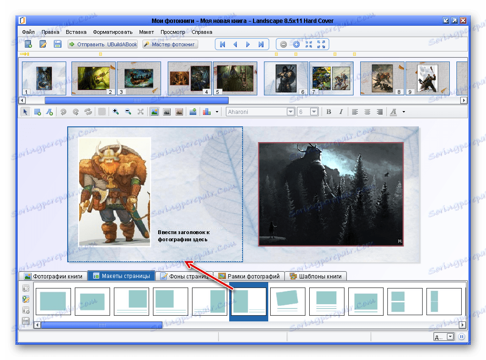Click the Отправить UBuildABook button
486x360 pixels.
tap(103, 44)
